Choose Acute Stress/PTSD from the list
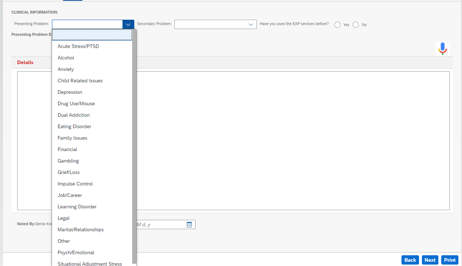 78,46
